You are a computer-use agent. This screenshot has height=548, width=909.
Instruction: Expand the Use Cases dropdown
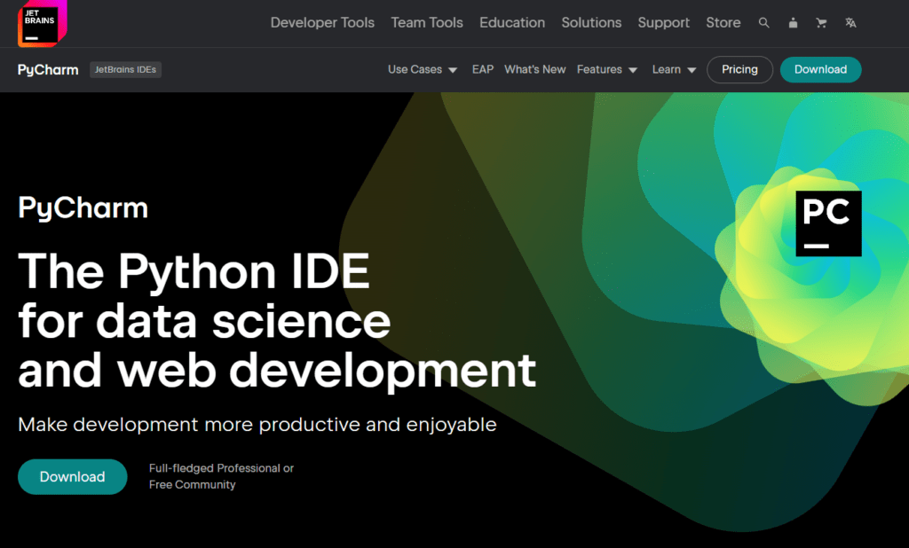(x=423, y=69)
